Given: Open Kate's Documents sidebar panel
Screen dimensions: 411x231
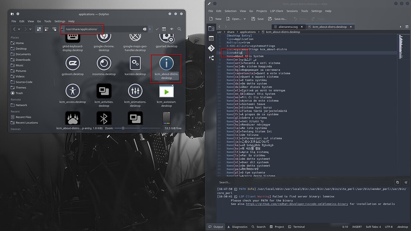Looking at the screenshot, I should [x=211, y=38].
